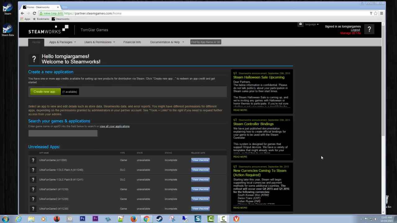The height and width of the screenshot is (223, 397).
Task: Click the question mark avatar icon
Action: pos(369,29)
